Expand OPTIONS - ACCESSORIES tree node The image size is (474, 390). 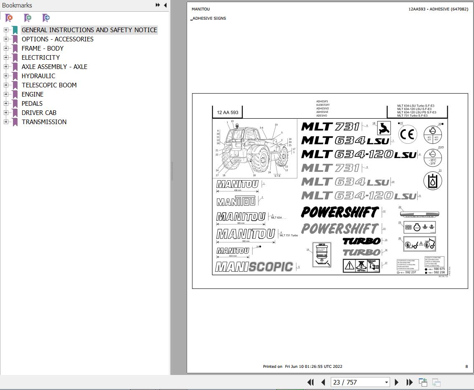click(x=6, y=39)
